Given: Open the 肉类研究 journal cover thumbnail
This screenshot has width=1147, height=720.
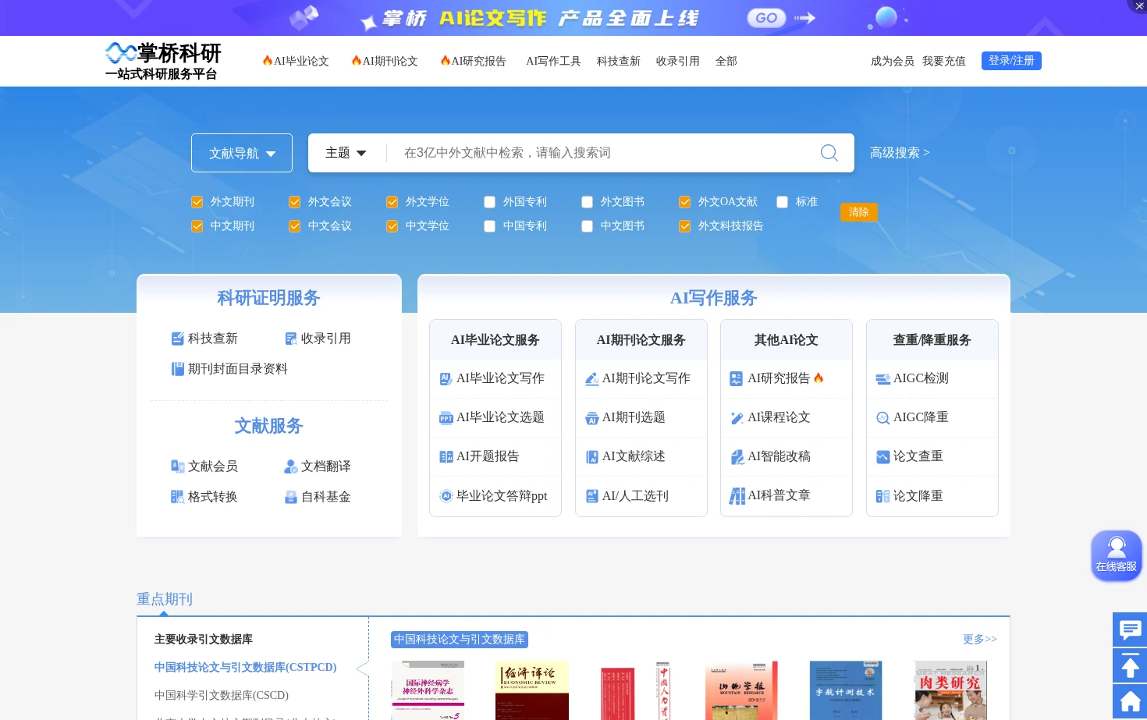Looking at the screenshot, I should [950, 690].
